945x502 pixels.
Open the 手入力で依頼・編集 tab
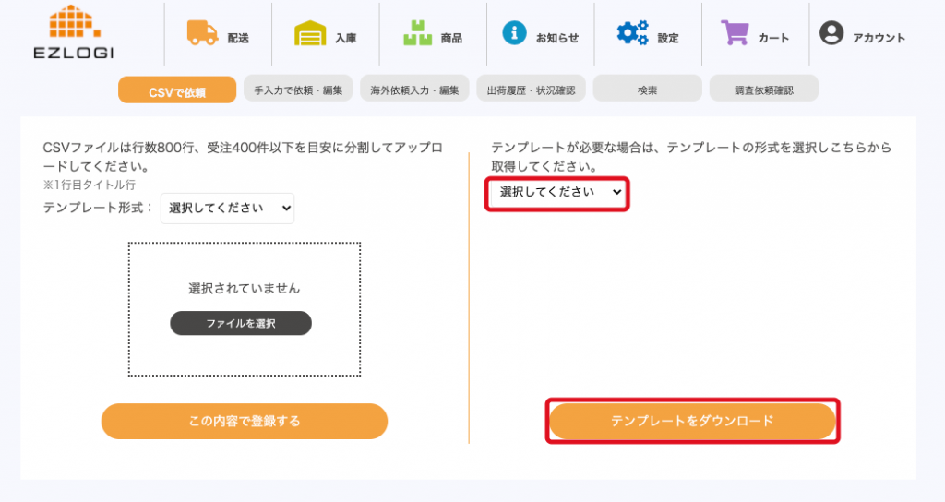(x=298, y=90)
